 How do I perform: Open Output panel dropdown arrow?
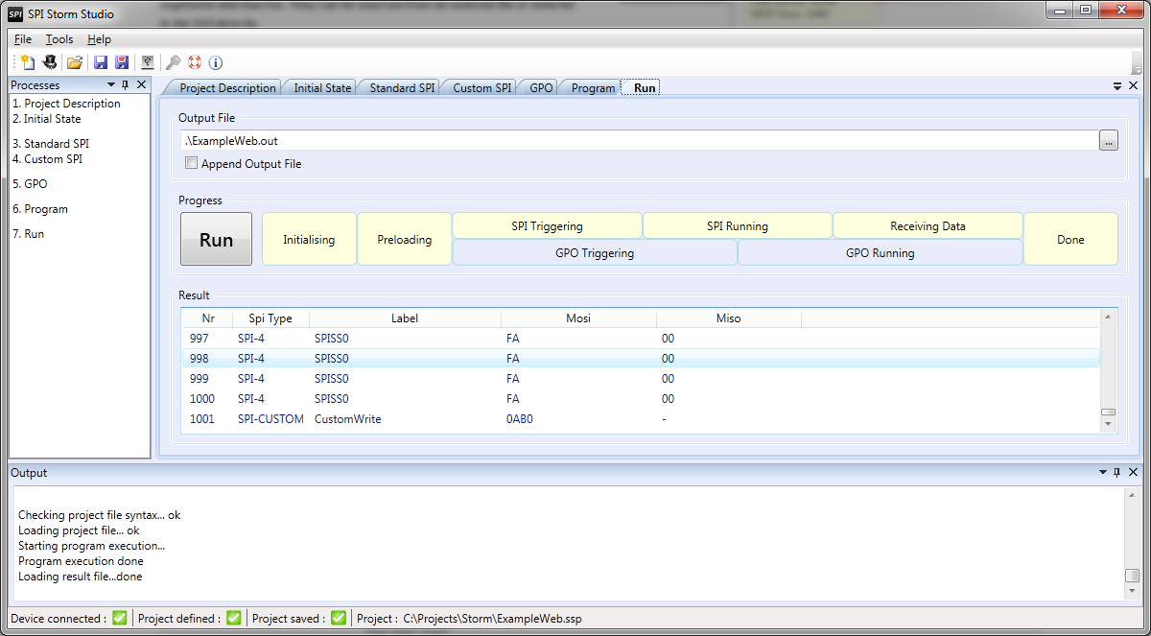[1102, 473]
